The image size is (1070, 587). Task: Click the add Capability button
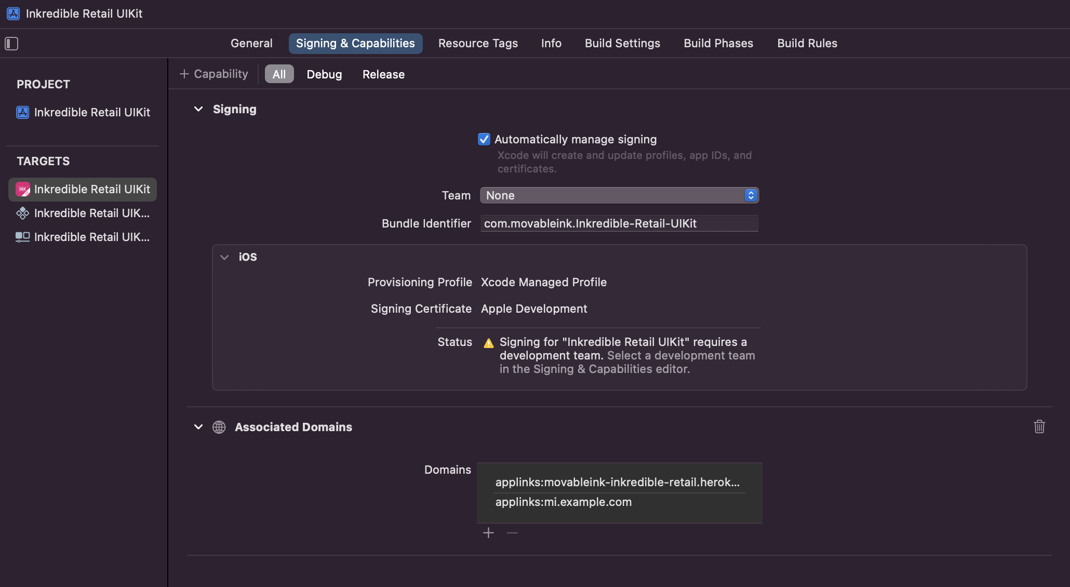(213, 74)
